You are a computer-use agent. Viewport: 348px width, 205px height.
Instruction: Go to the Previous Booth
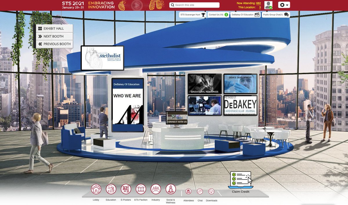[x=54, y=44]
